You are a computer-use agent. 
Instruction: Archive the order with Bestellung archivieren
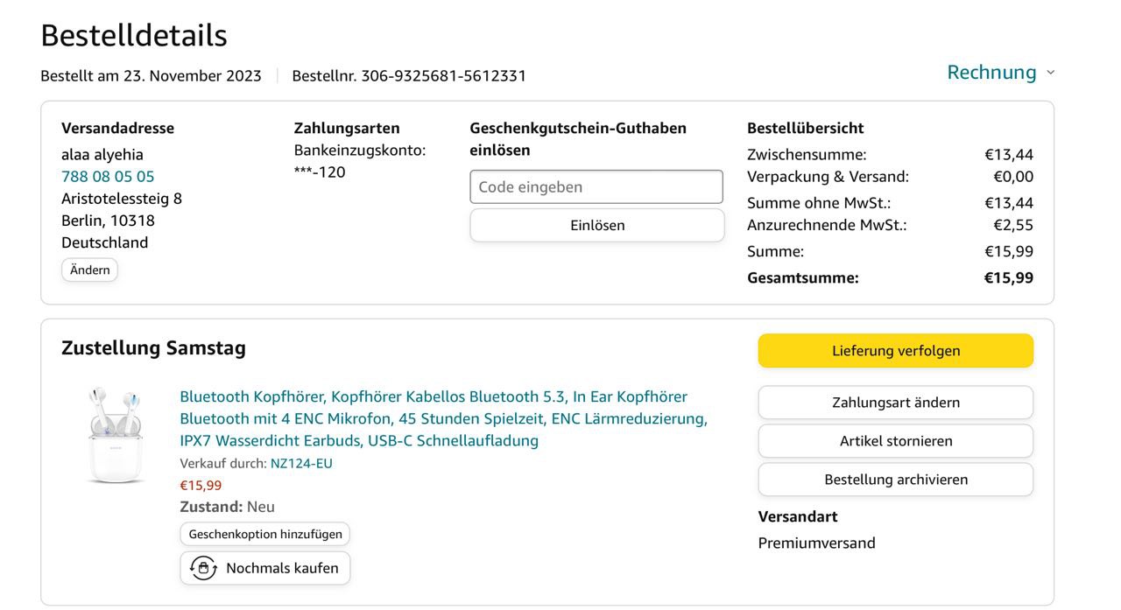click(895, 480)
